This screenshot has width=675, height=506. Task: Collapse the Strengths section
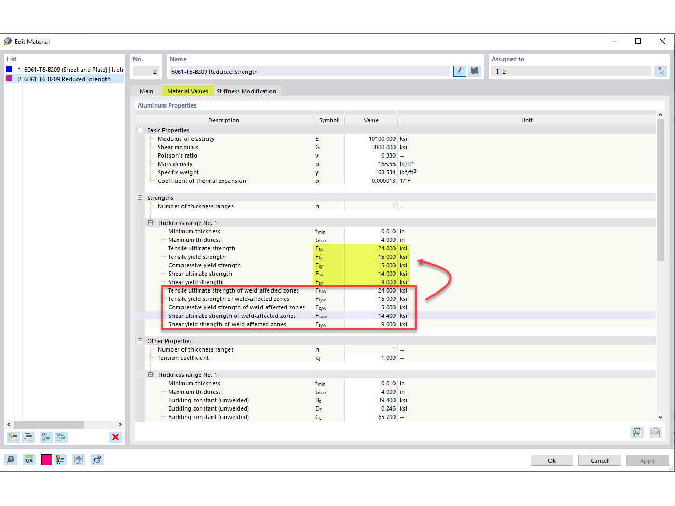coord(140,198)
